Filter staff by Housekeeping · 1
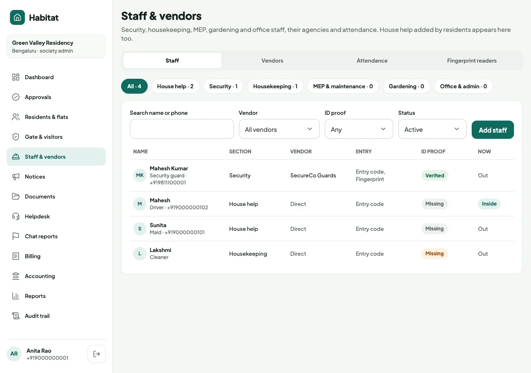The height and width of the screenshot is (373, 531). coord(275,86)
